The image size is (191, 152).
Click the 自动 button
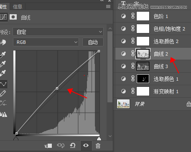[x=93, y=42]
